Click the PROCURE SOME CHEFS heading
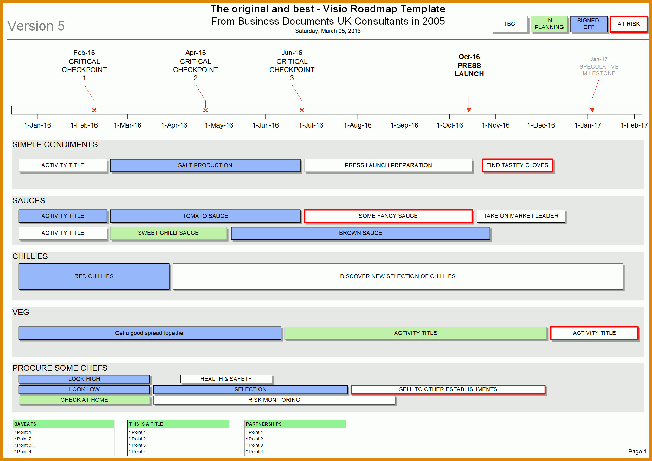Viewport: 652px width, 461px height. pos(60,368)
